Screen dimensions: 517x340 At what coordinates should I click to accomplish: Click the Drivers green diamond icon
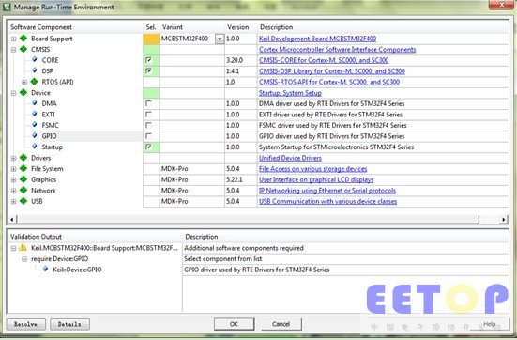tap(23, 158)
